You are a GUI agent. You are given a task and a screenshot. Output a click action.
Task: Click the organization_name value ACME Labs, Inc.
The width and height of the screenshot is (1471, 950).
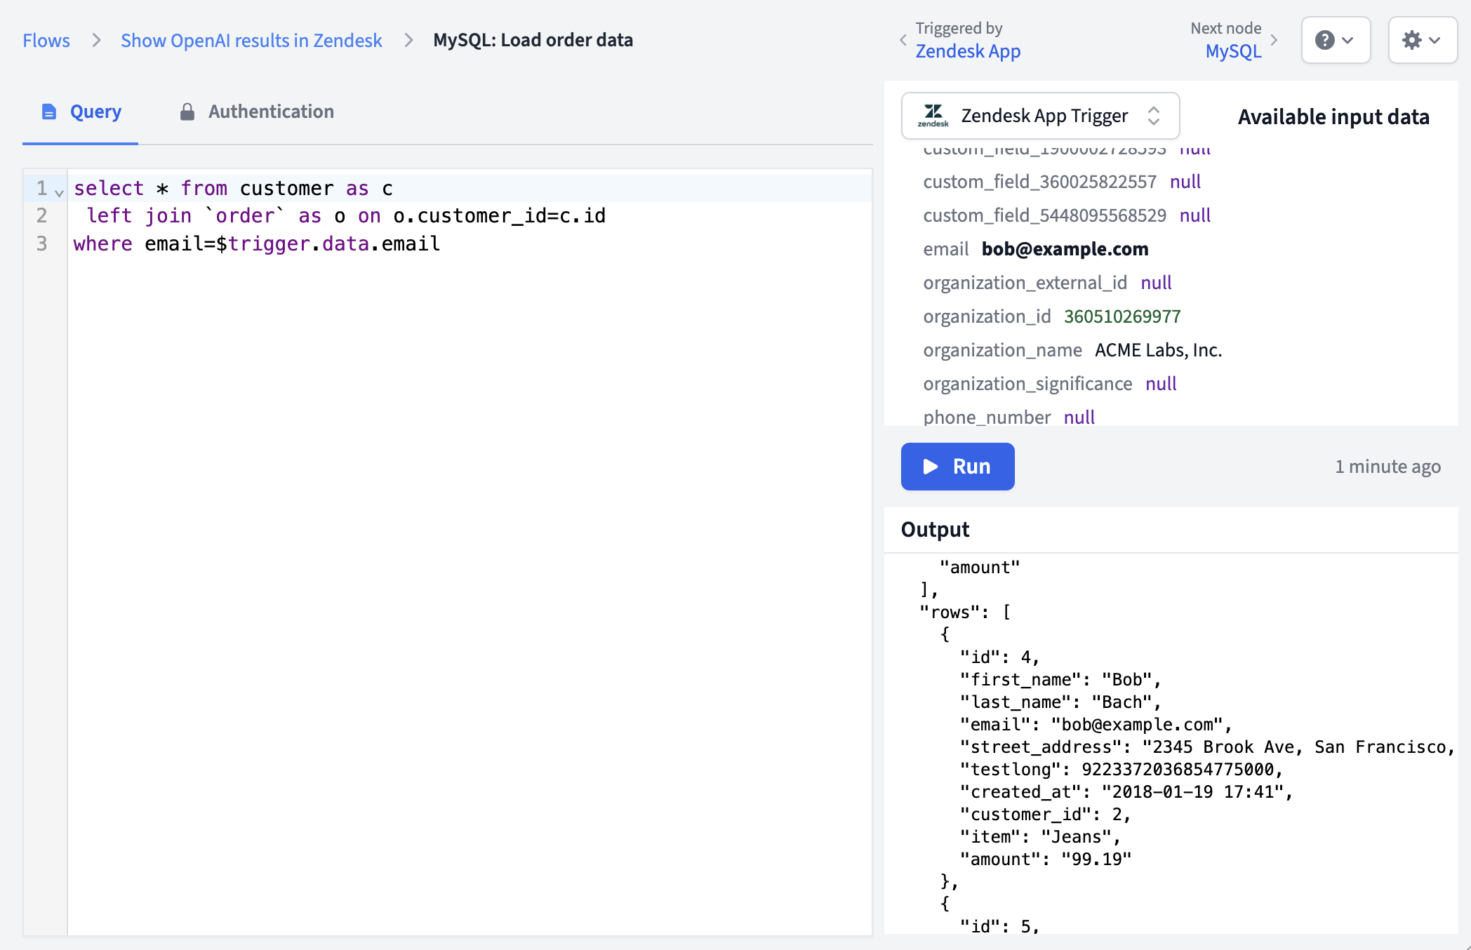point(1158,350)
